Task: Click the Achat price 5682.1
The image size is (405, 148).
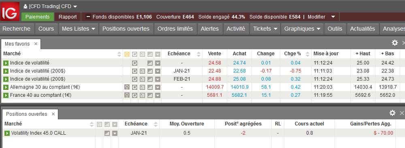Action: click(239, 95)
